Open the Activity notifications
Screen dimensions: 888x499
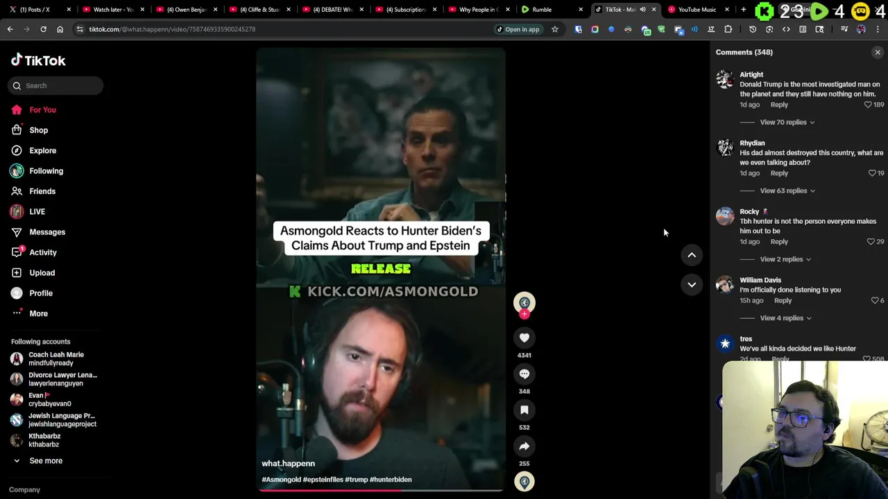coord(42,252)
